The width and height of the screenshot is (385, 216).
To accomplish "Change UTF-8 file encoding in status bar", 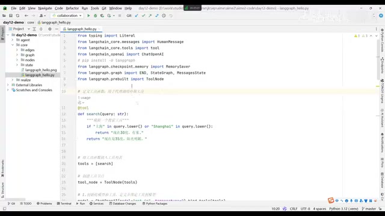I will [x=305, y=209].
